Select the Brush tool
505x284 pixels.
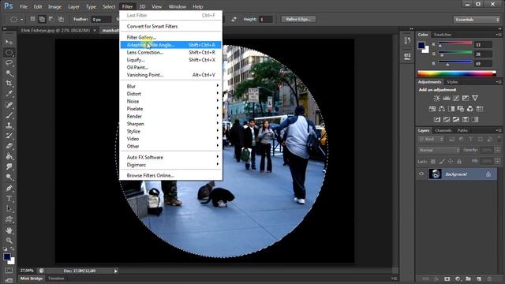pos(9,115)
